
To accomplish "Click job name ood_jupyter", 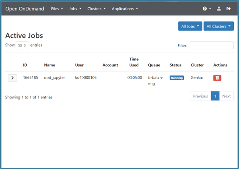I will [54, 77].
